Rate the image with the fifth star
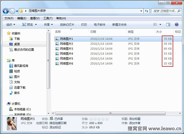 pyautogui.click(x=107, y=119)
